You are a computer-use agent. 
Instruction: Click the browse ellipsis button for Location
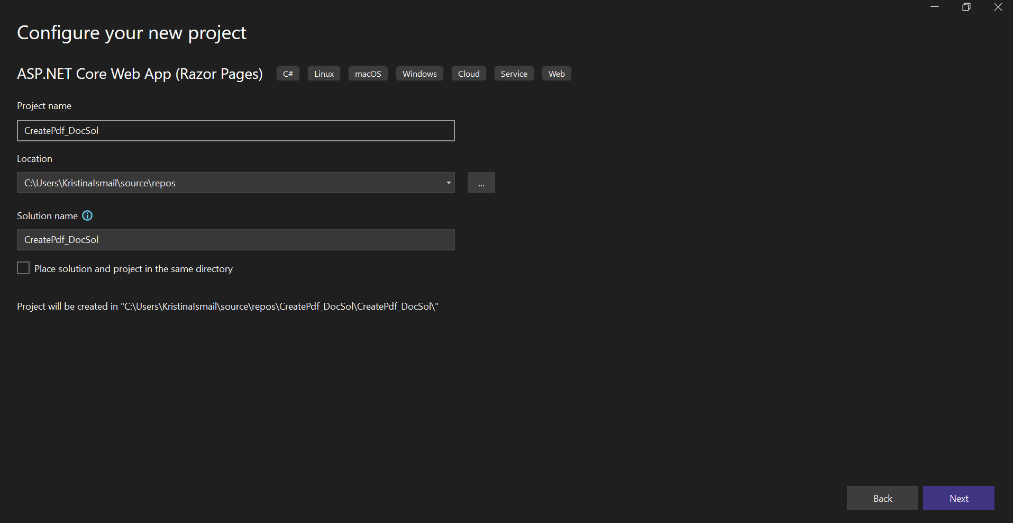481,183
